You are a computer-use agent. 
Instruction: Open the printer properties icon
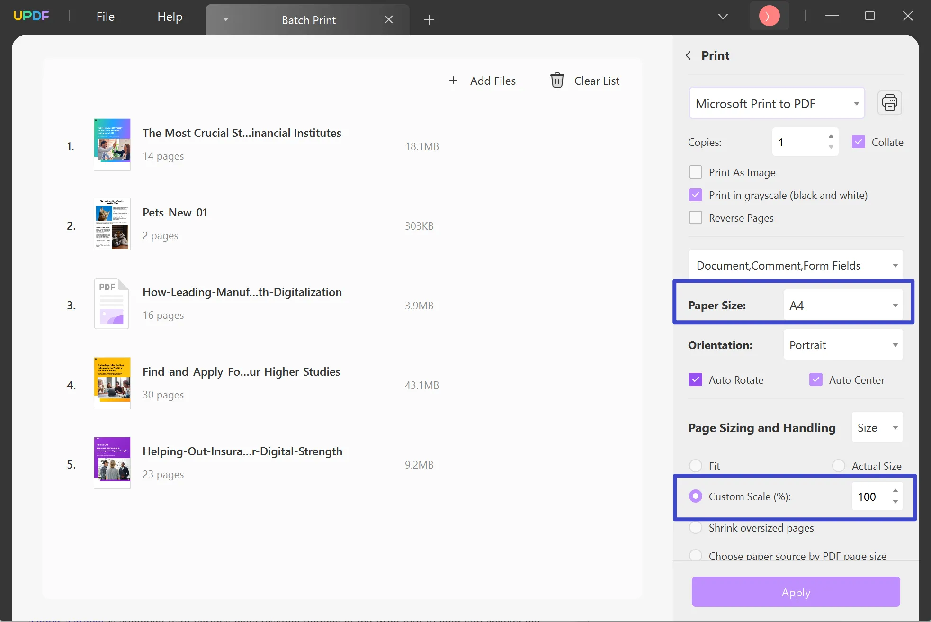pyautogui.click(x=889, y=103)
